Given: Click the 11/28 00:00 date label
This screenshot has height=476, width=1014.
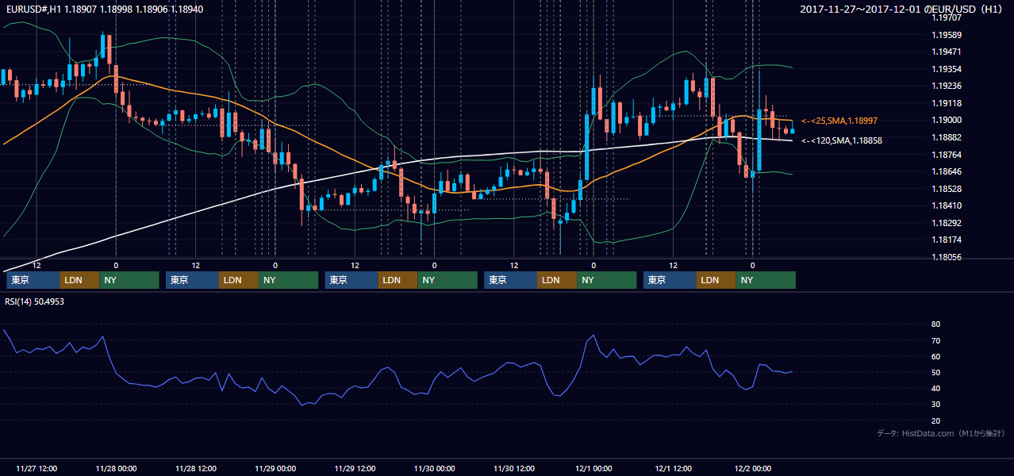Looking at the screenshot, I should [x=116, y=468].
